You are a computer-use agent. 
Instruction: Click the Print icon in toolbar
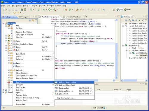[16, 9]
